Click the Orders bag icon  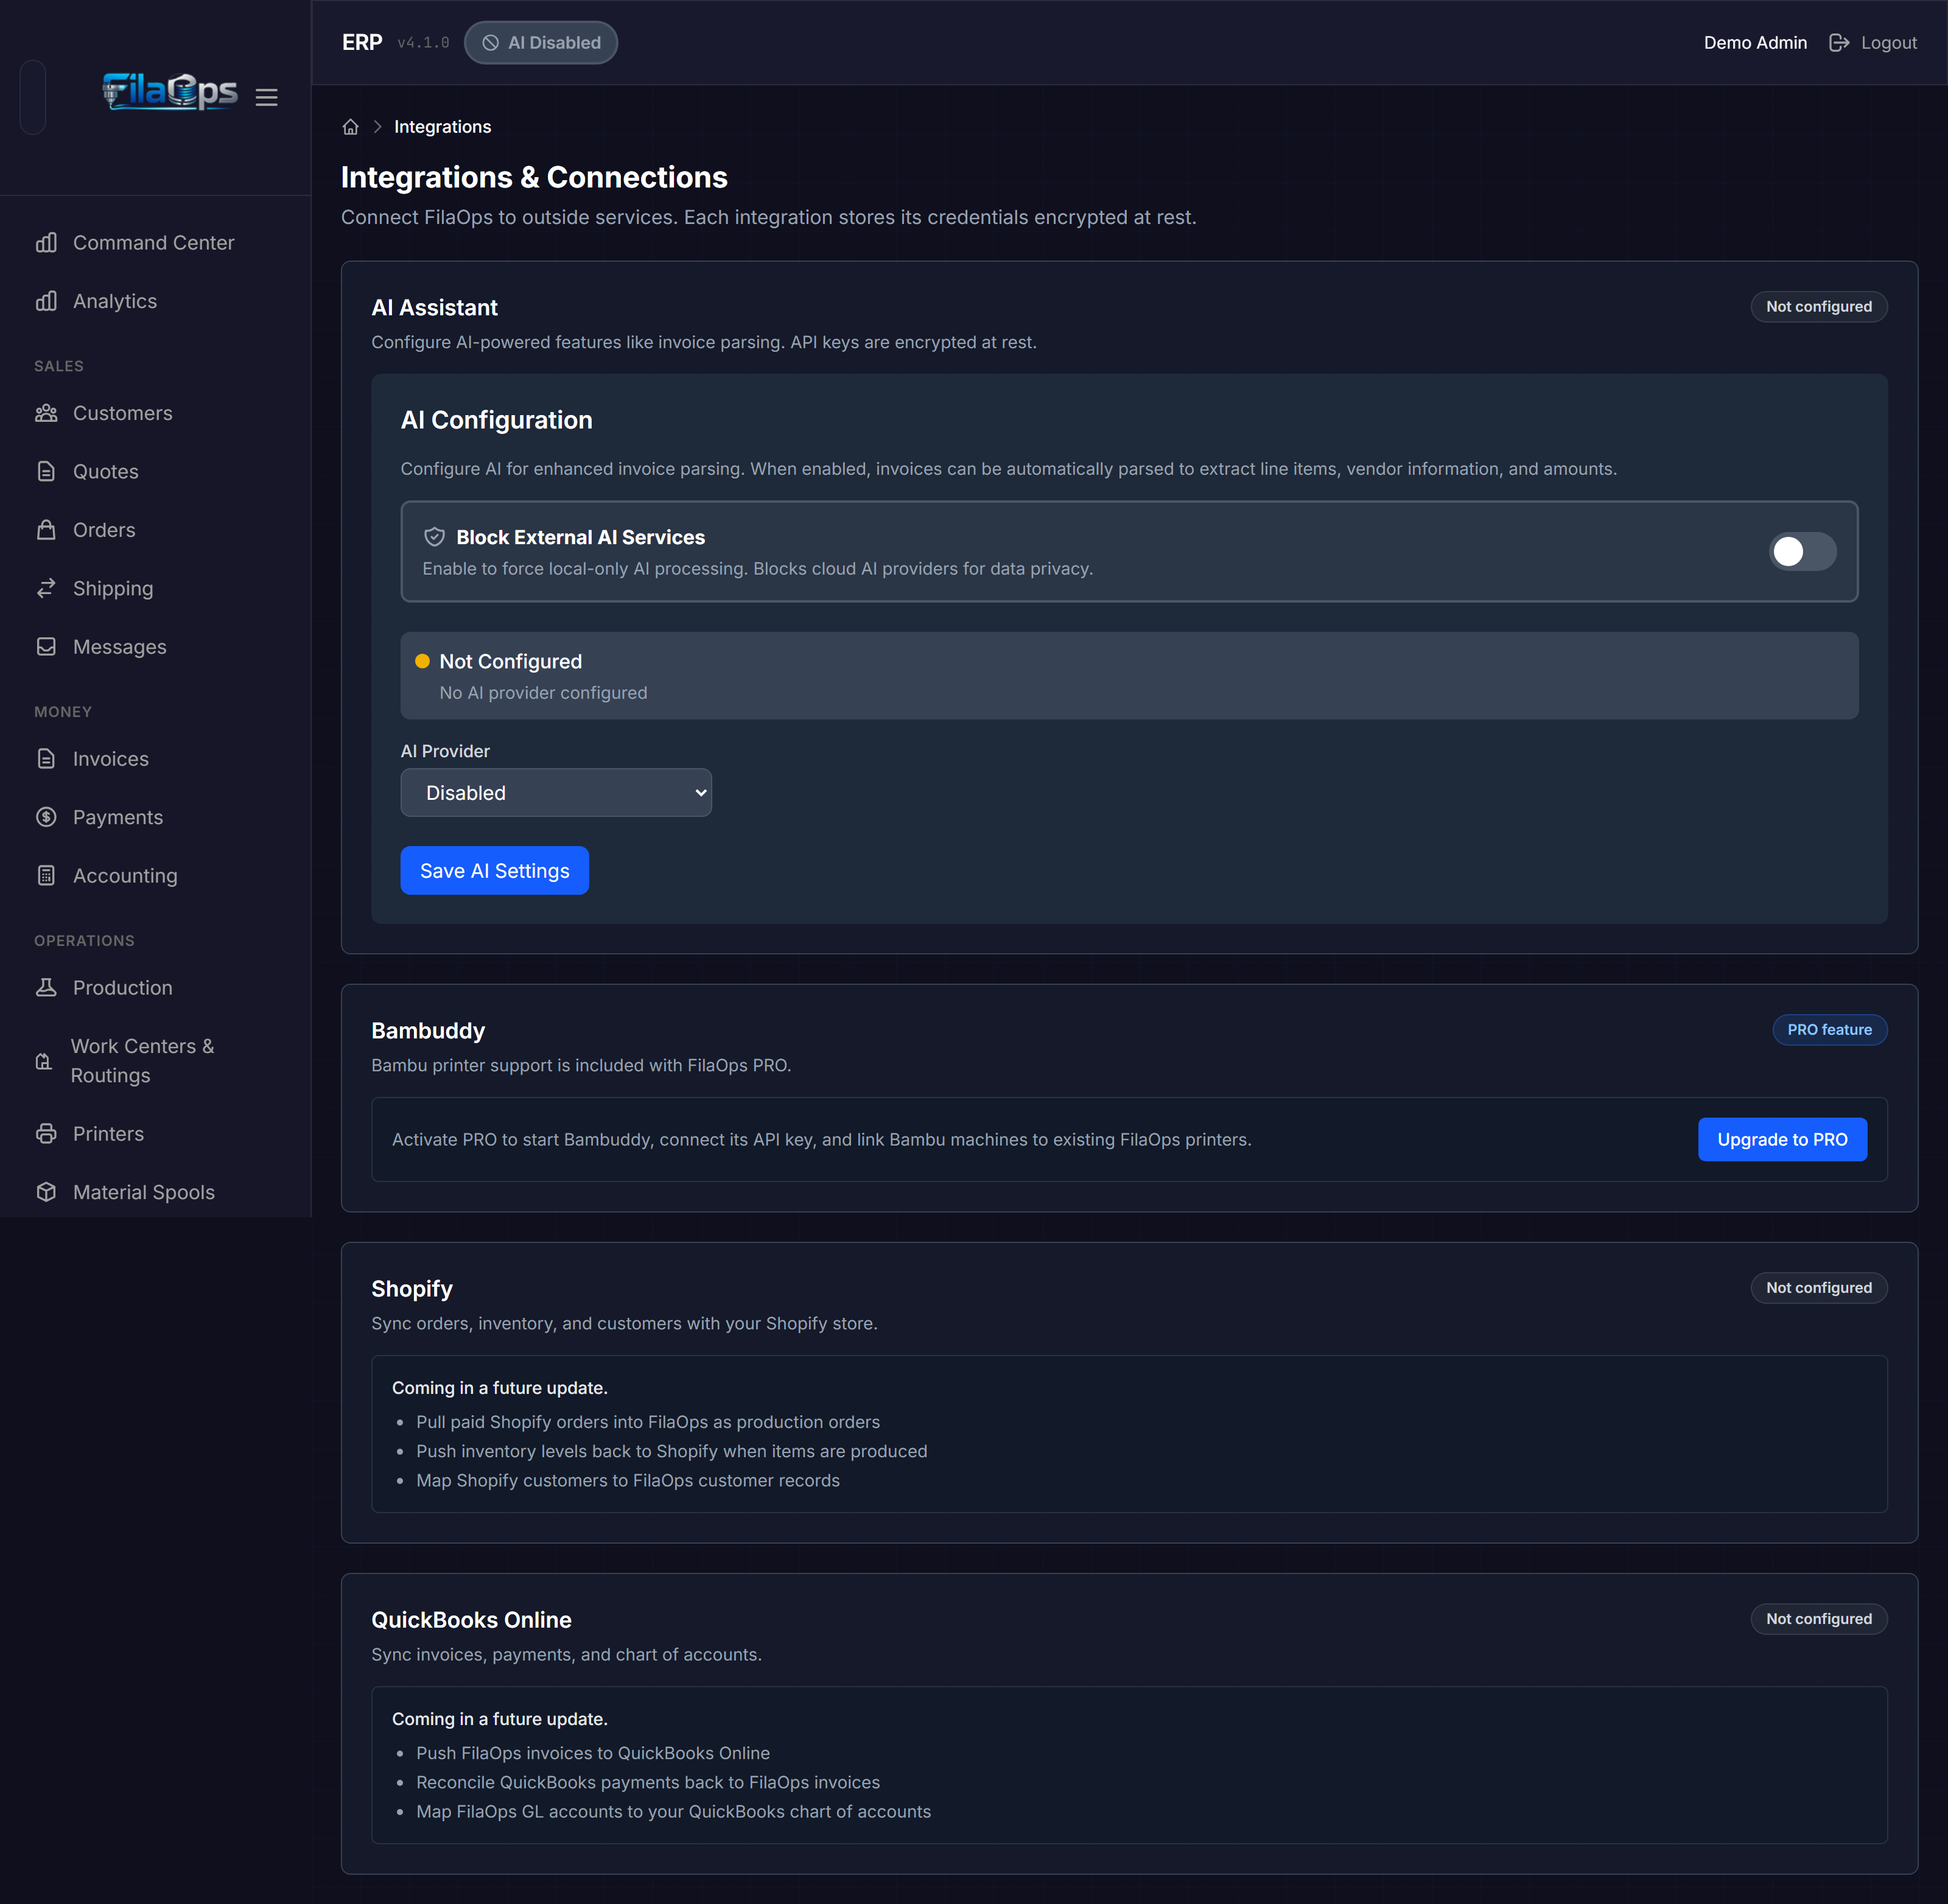(46, 530)
